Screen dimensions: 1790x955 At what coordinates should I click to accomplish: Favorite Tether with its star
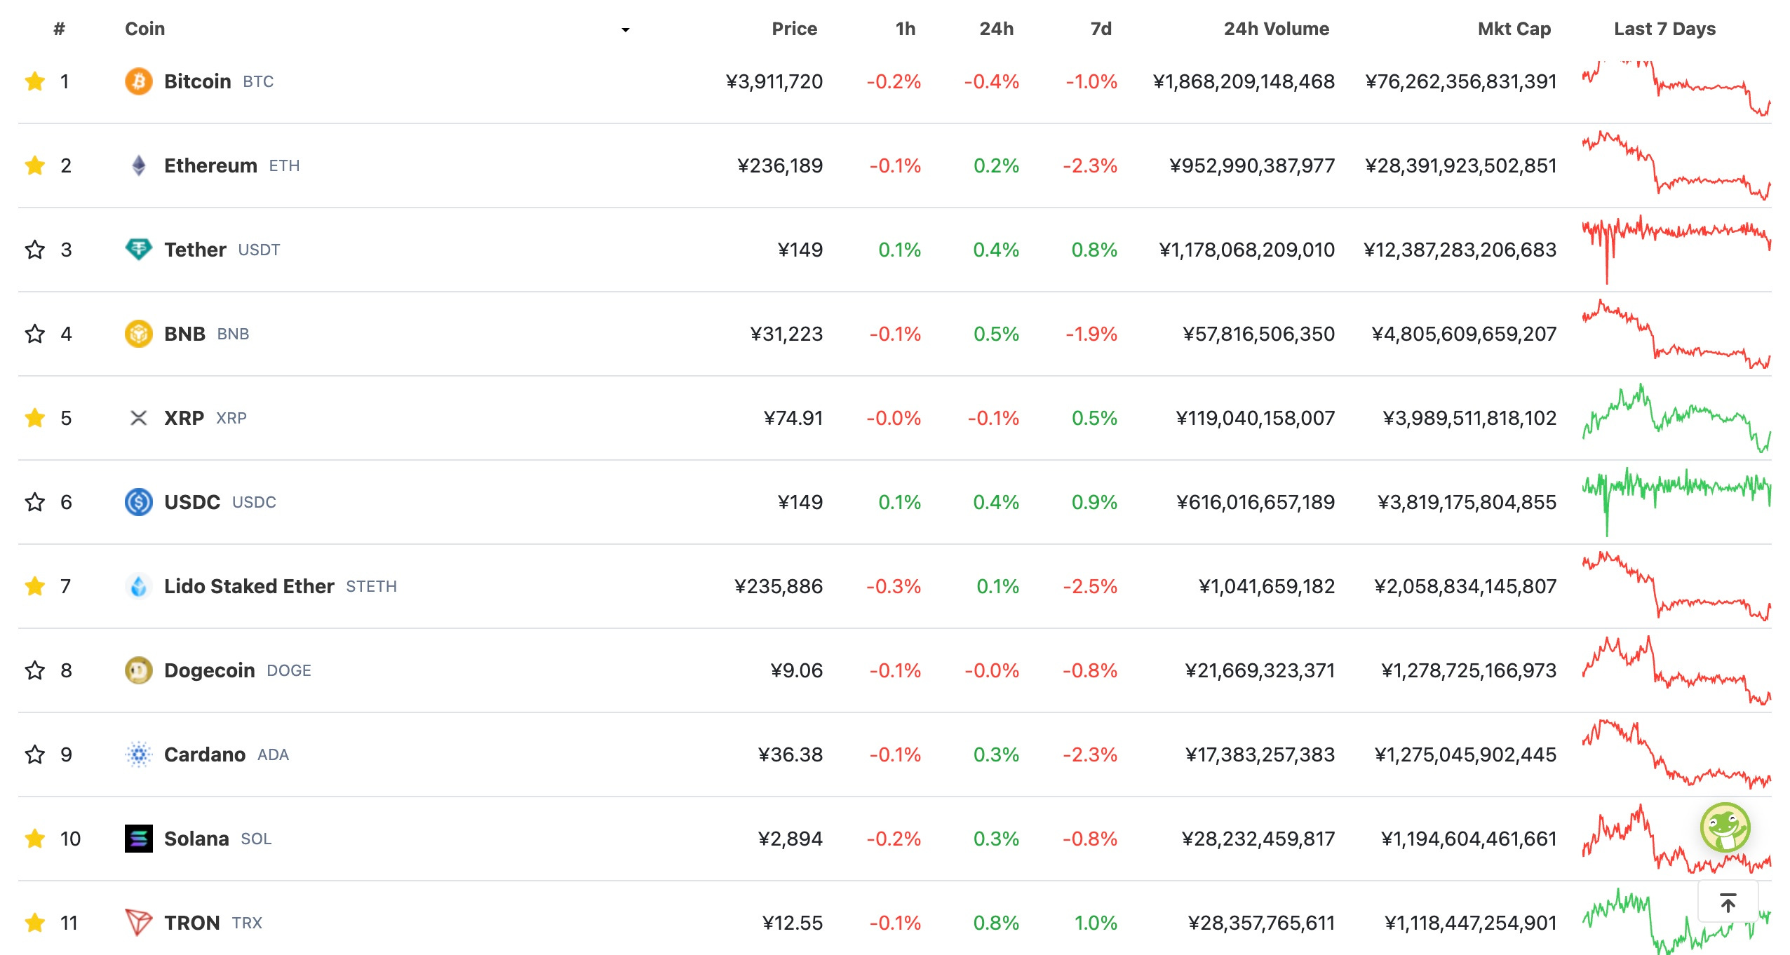[x=35, y=250]
